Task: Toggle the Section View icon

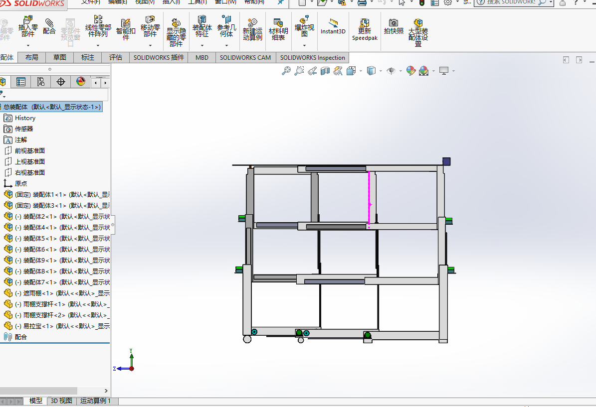Action: pos(325,71)
